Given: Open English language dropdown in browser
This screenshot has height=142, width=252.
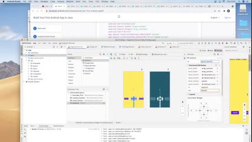Looking at the screenshot, I should point(215,18).
